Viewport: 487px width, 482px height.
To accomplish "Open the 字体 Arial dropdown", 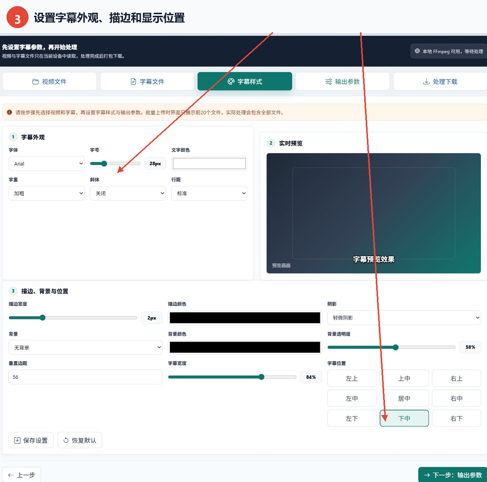I will click(47, 164).
